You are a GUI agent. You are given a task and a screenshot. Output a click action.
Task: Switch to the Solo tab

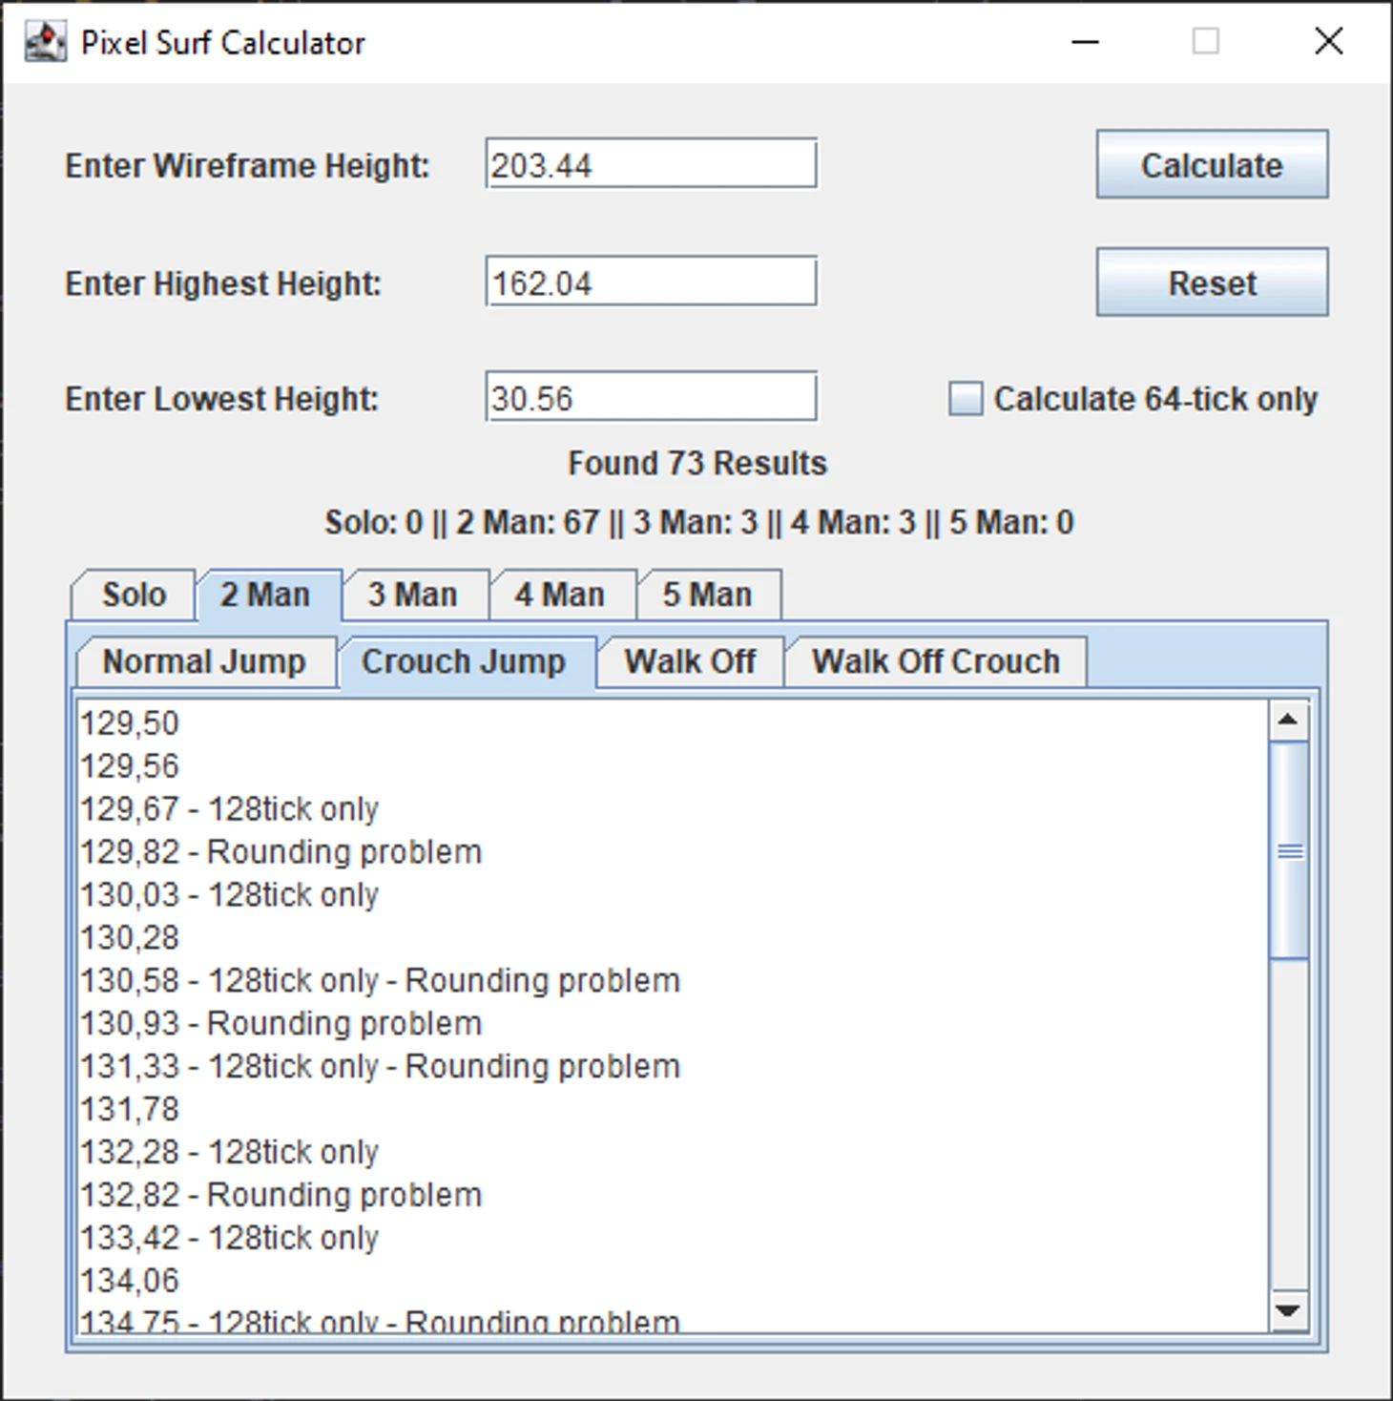point(134,596)
